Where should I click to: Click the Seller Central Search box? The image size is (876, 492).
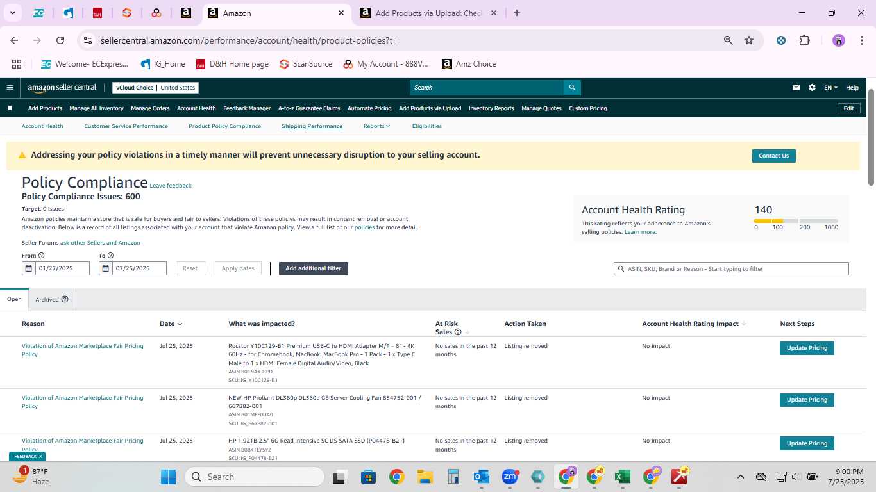(x=487, y=88)
